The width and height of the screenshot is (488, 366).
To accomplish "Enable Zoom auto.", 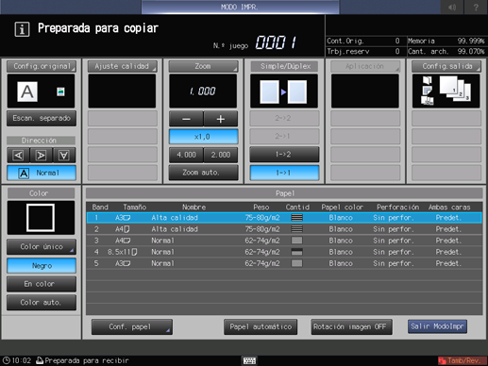I will [203, 173].
